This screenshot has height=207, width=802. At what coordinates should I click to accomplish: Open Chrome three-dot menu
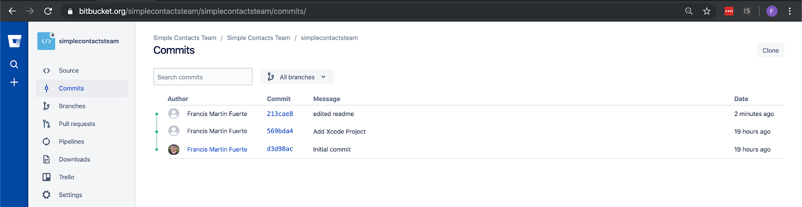click(790, 11)
